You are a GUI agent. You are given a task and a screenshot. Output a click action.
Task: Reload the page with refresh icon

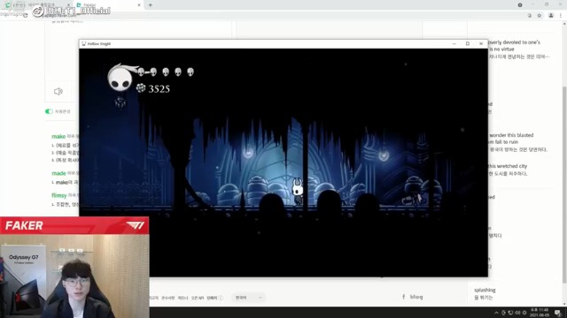25,16
